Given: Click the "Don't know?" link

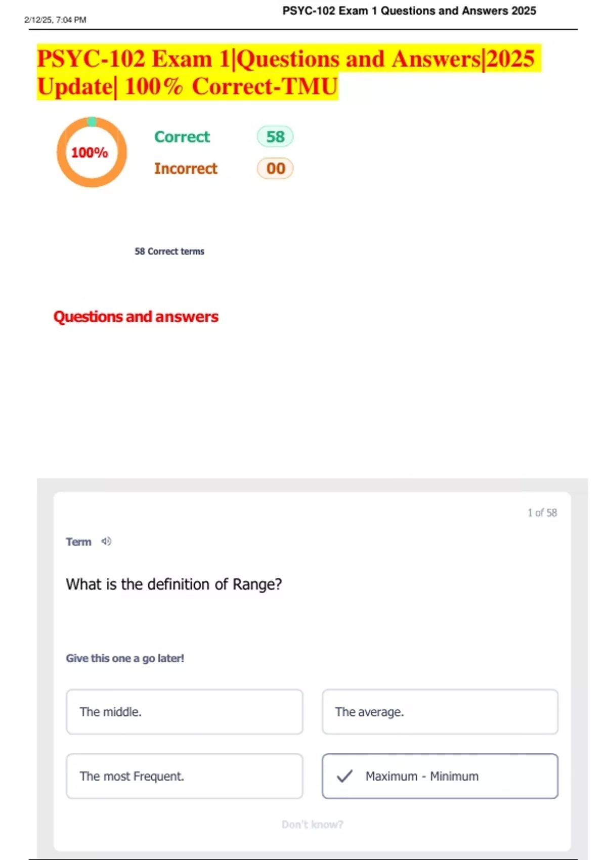Looking at the screenshot, I should pyautogui.click(x=312, y=825).
